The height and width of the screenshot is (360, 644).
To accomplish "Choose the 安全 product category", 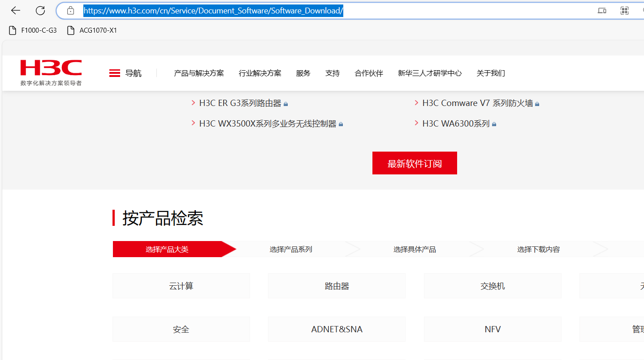I will tap(181, 329).
